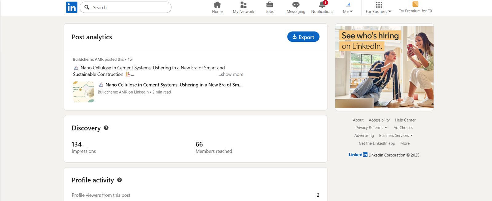Expand Privacy & Terms dropdown
The image size is (492, 201).
tap(371, 128)
